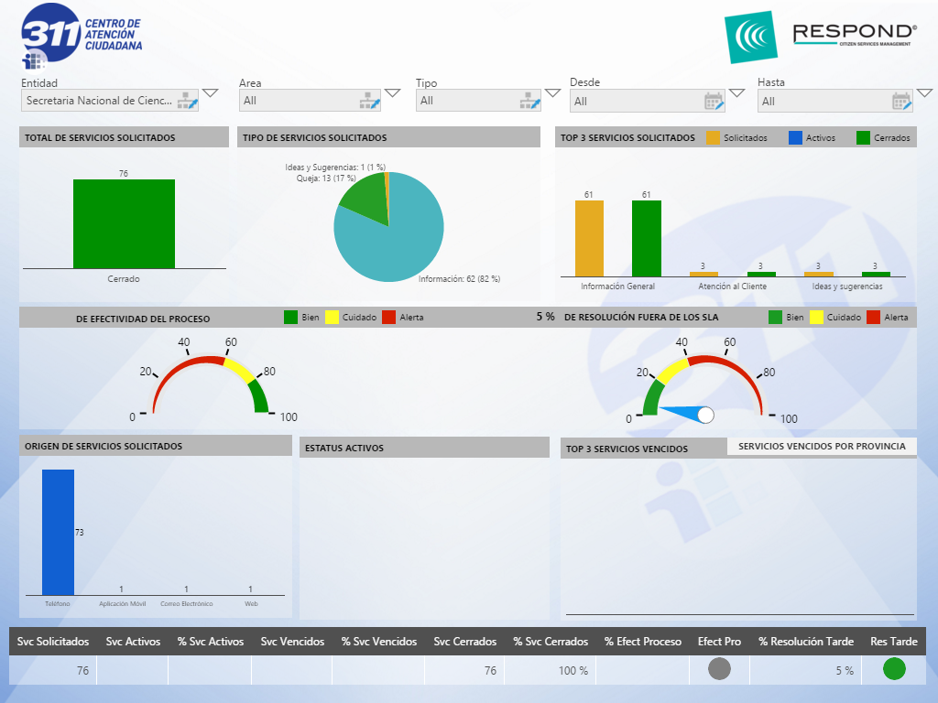Expand the Entidad filter dropdown arrow
The height and width of the screenshot is (703, 938).
click(x=211, y=93)
